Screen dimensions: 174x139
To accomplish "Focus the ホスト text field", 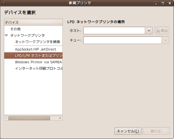I will 114,31.
